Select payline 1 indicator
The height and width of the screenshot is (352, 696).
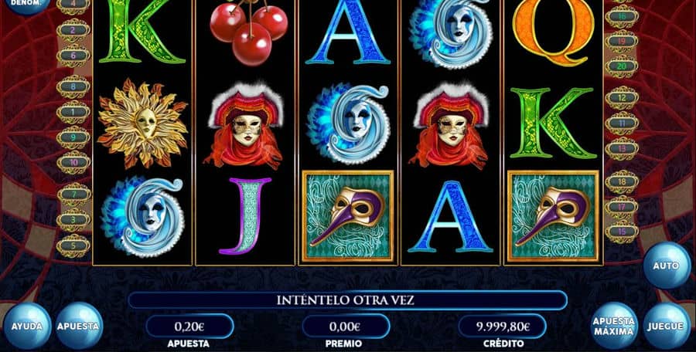(73, 112)
